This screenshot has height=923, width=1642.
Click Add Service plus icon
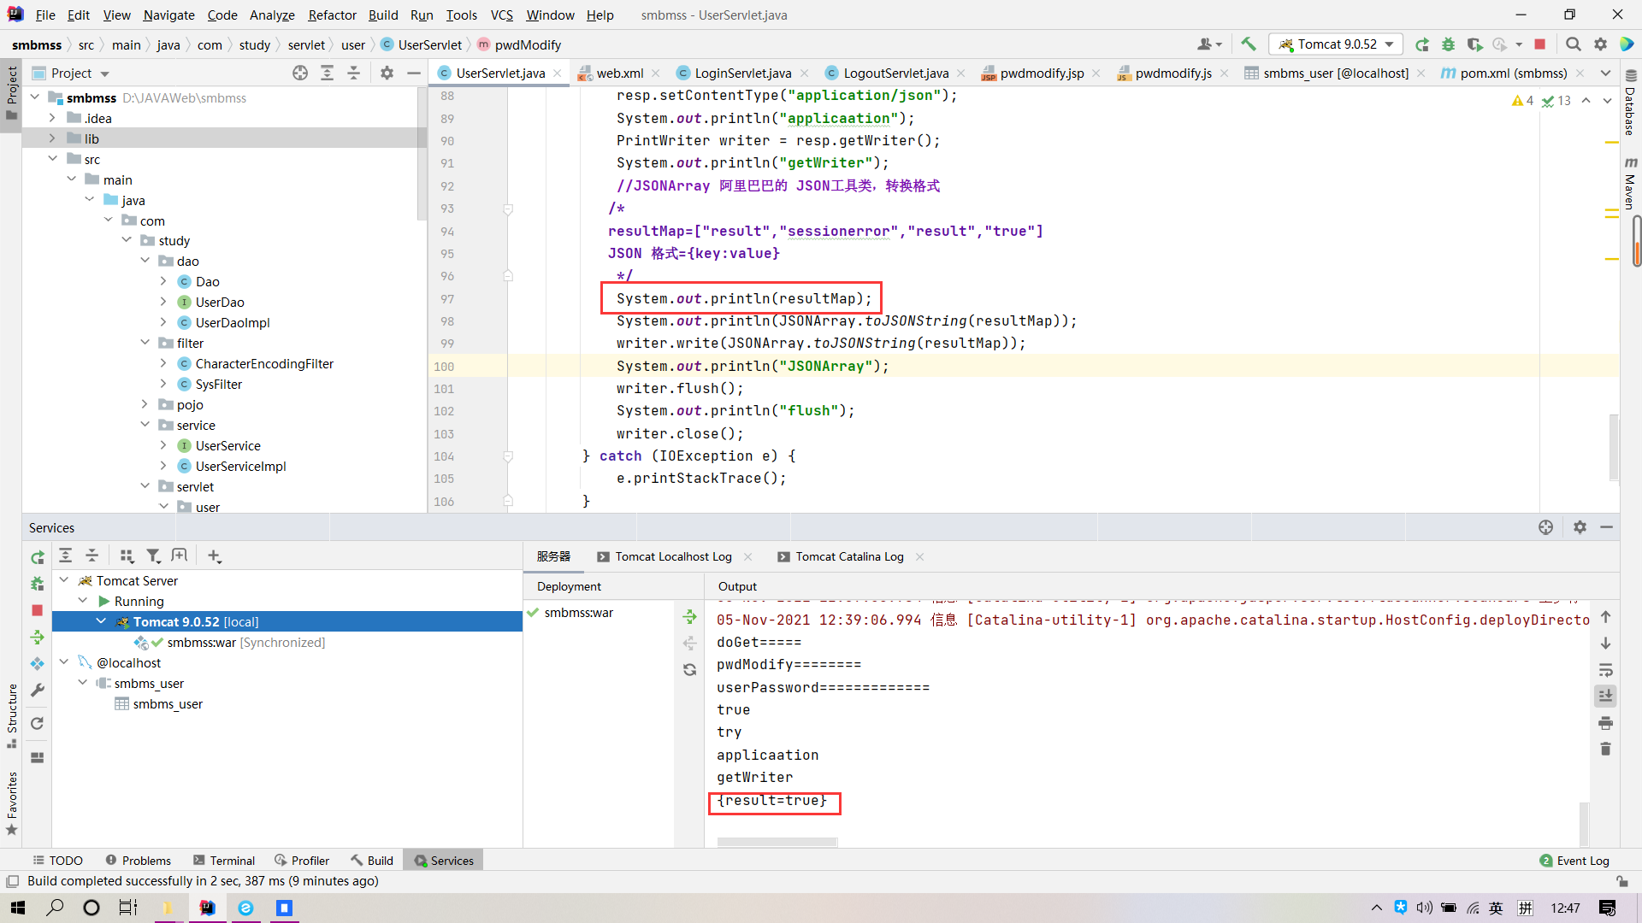pyautogui.click(x=214, y=556)
